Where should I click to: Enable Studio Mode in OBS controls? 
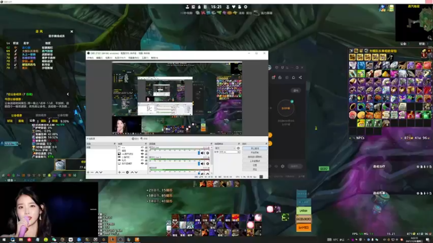tap(254, 161)
